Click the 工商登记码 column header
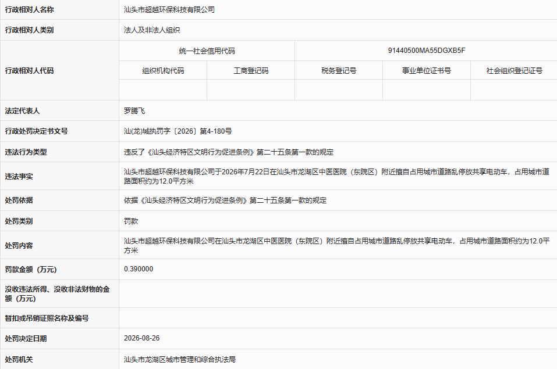 coord(251,71)
